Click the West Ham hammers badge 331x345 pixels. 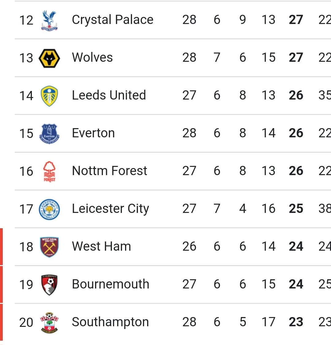49,247
